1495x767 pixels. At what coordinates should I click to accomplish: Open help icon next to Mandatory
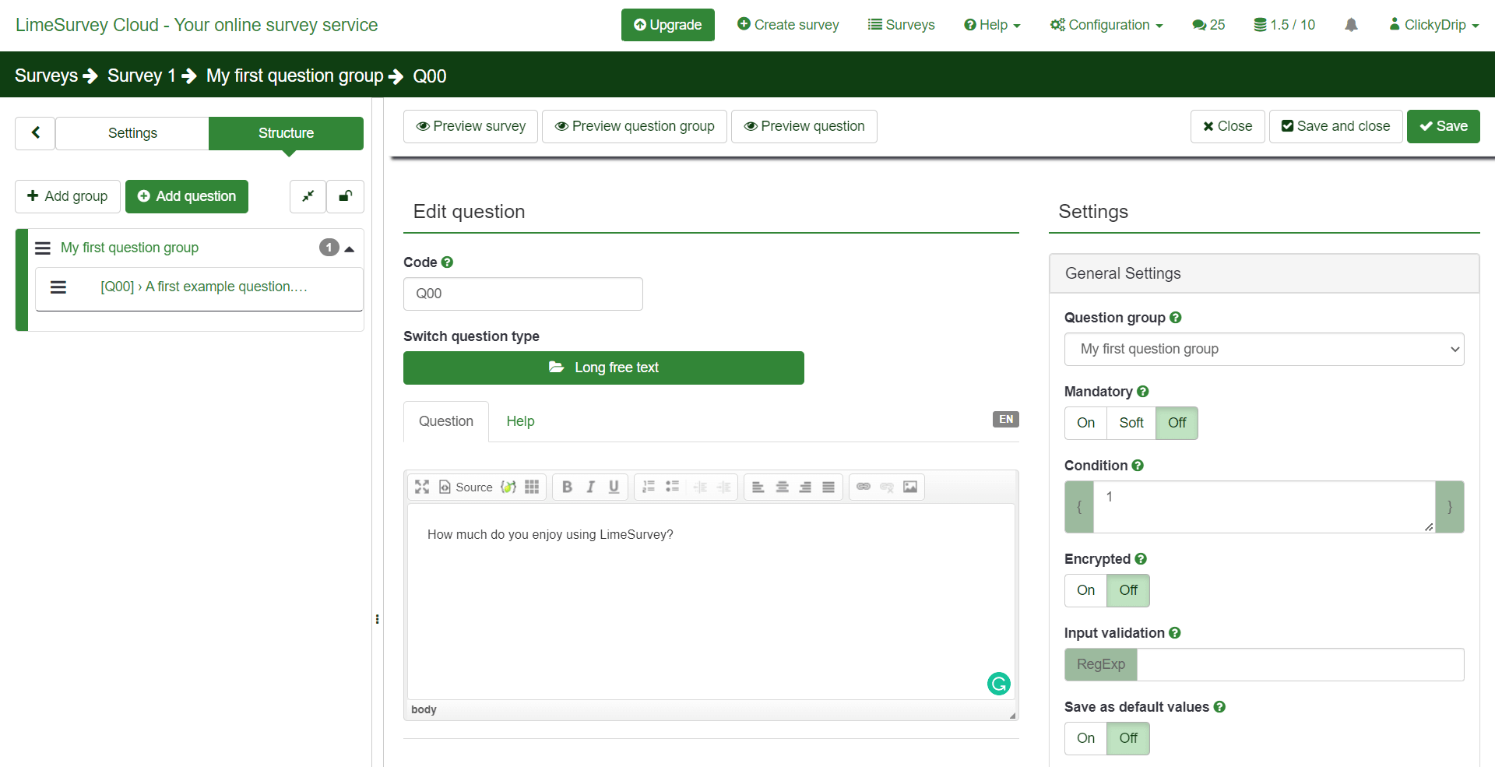pyautogui.click(x=1143, y=392)
